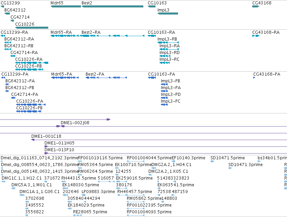This screenshot has width=287, height=217.
Task: Select the ImpL3-RD transcript label
Action: tap(170, 53)
